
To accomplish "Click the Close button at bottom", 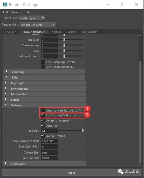I will coord(72,173).
